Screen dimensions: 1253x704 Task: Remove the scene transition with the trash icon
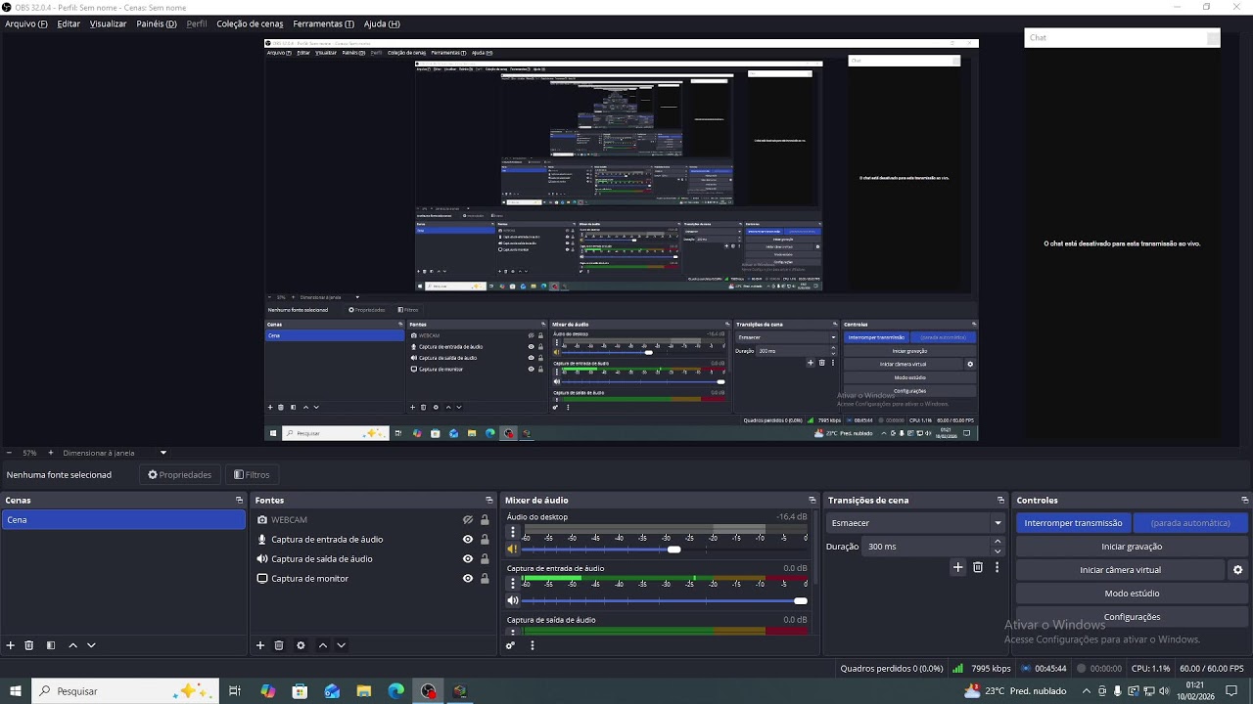[978, 567]
